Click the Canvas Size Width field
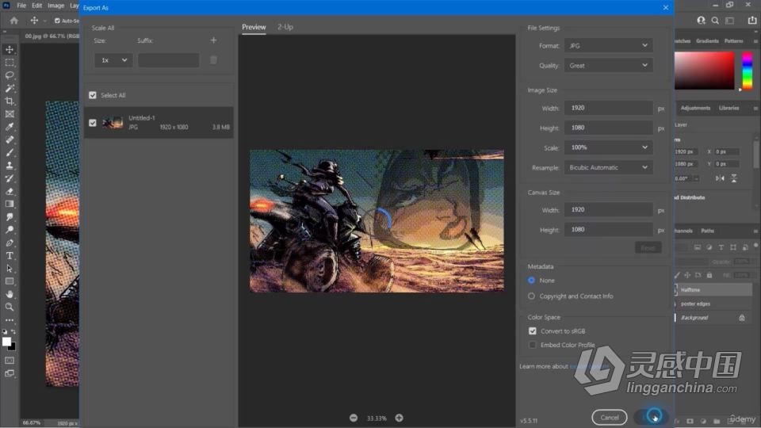 608,209
